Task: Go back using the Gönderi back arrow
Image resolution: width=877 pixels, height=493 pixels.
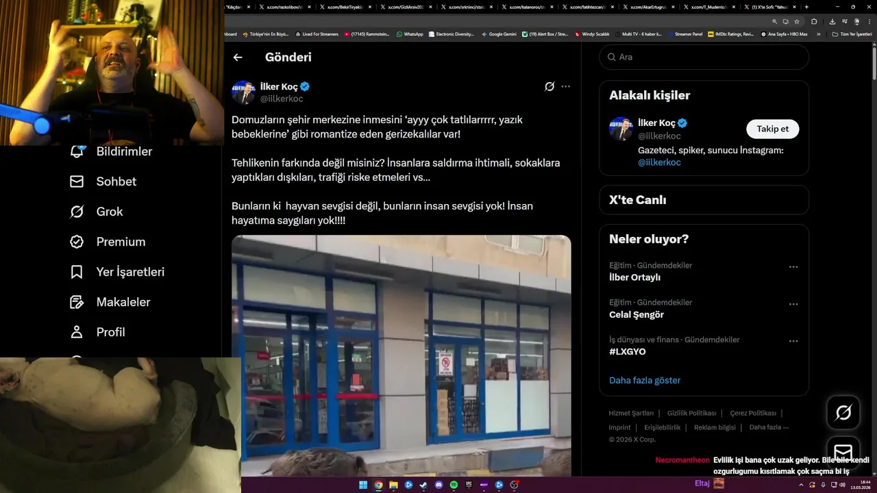Action: (238, 58)
